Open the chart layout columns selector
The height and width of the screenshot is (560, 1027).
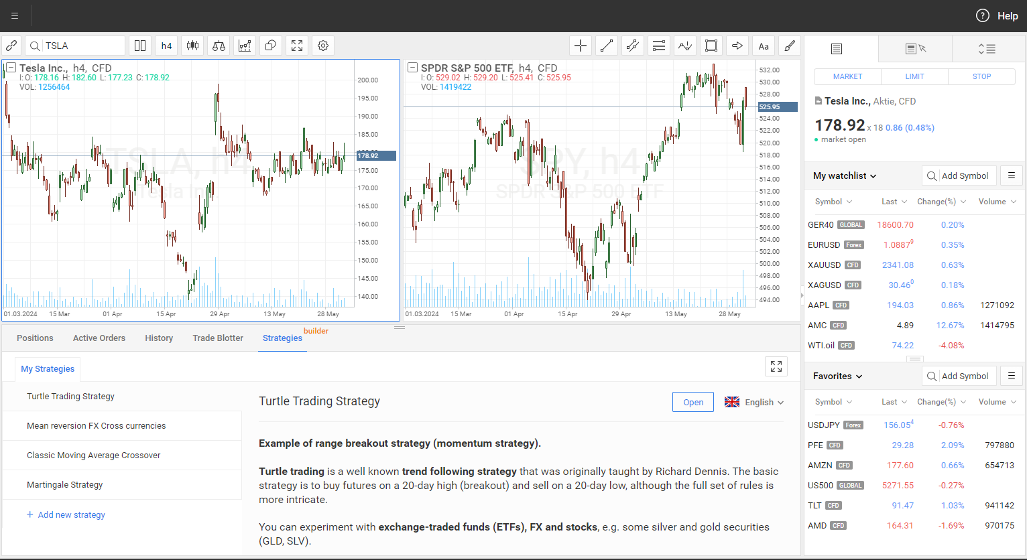point(140,46)
